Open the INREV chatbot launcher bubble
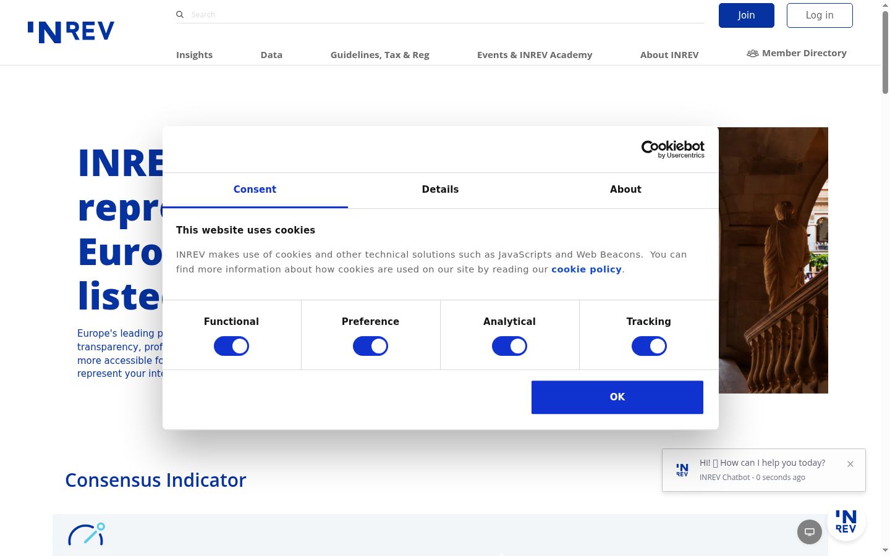 tap(846, 521)
